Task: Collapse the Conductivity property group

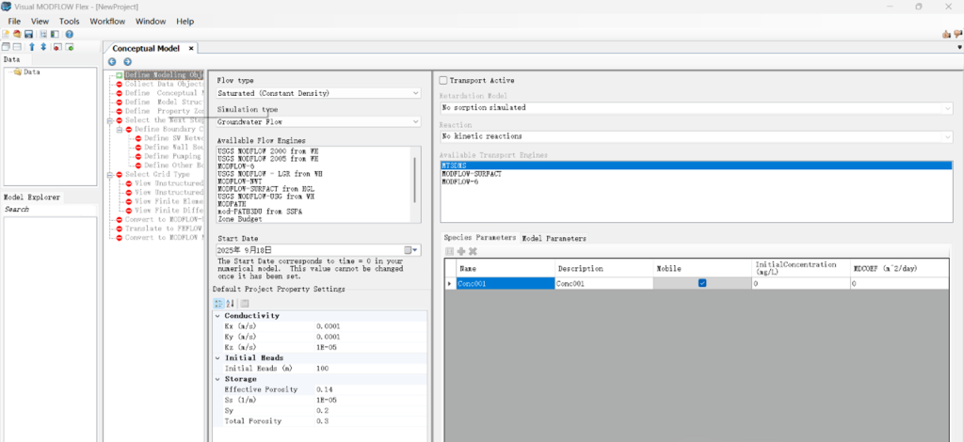Action: click(x=218, y=316)
